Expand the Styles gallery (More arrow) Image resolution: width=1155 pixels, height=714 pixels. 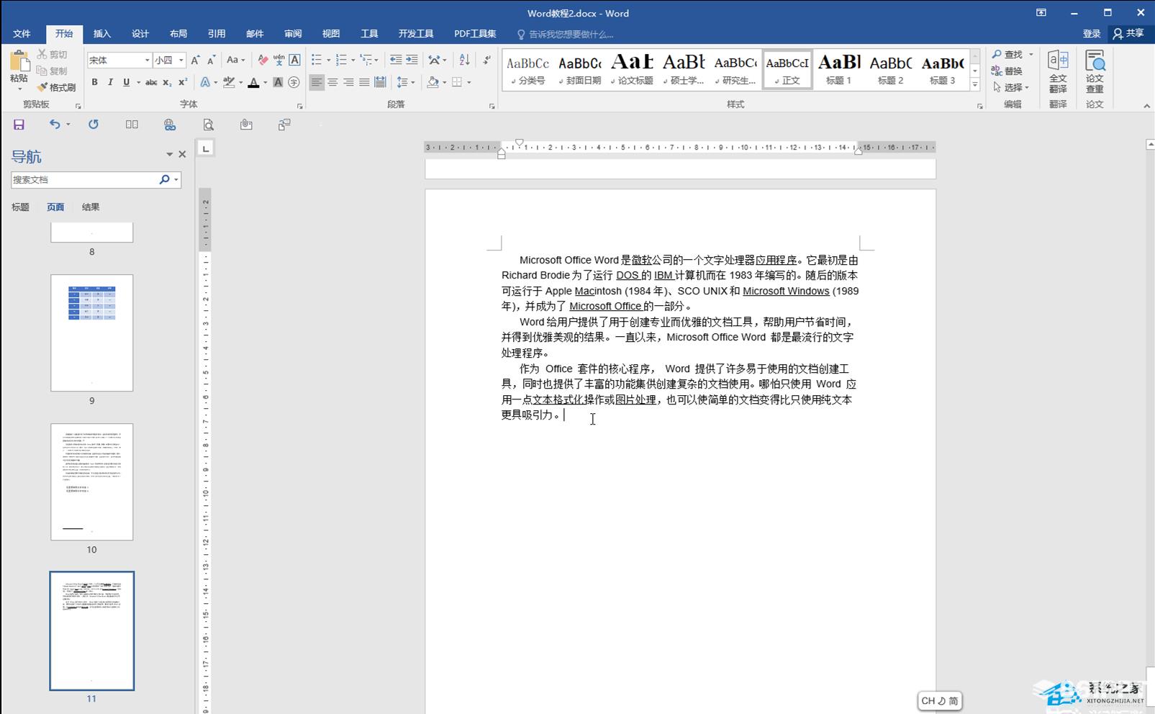click(x=975, y=85)
